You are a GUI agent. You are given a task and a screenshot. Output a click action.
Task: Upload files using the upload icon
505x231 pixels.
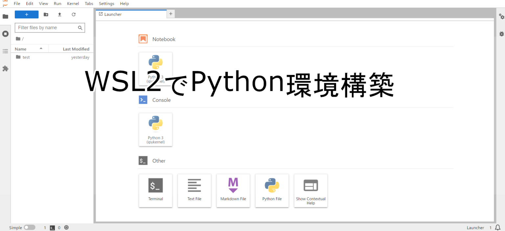[x=60, y=14]
